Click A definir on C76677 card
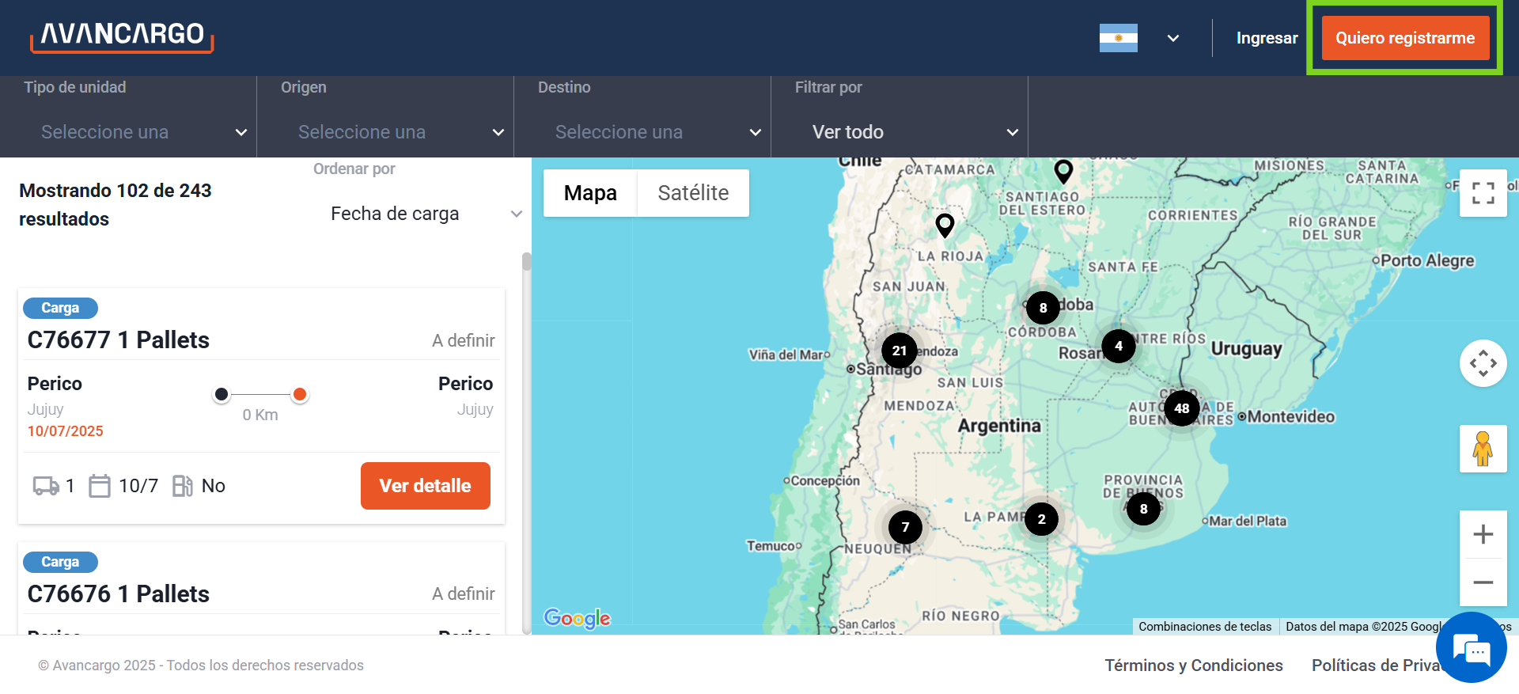This screenshot has height=694, width=1519. click(x=464, y=341)
